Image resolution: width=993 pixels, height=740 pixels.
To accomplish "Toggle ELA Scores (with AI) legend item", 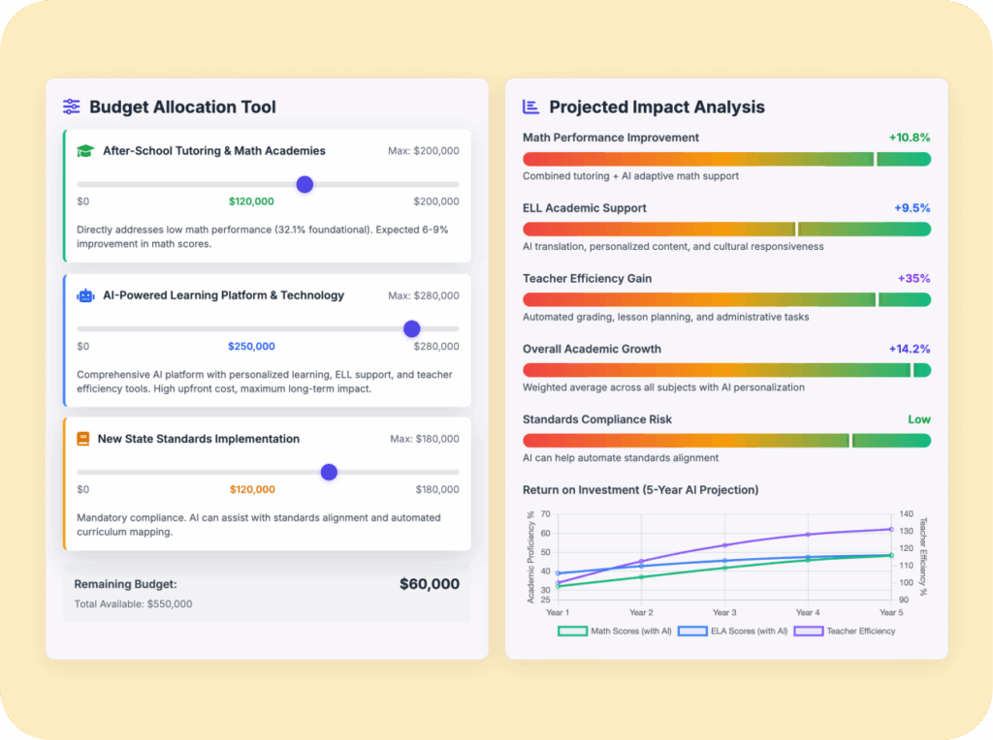I will [x=732, y=631].
